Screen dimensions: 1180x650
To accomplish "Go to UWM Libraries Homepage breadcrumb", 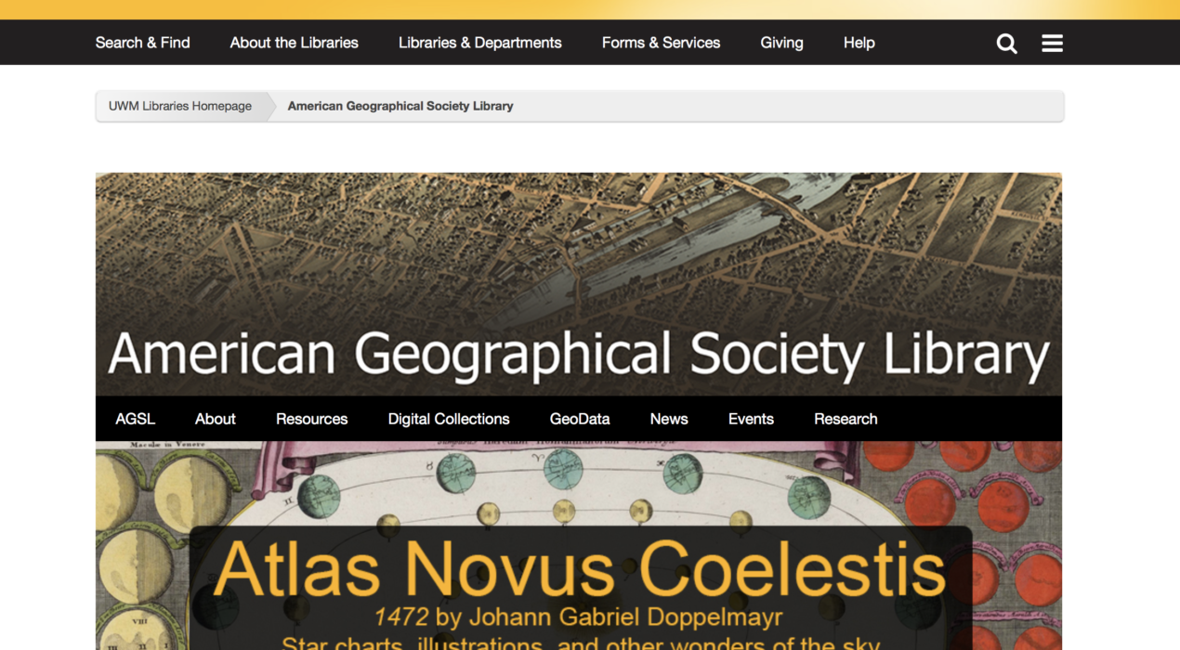I will coord(180,106).
